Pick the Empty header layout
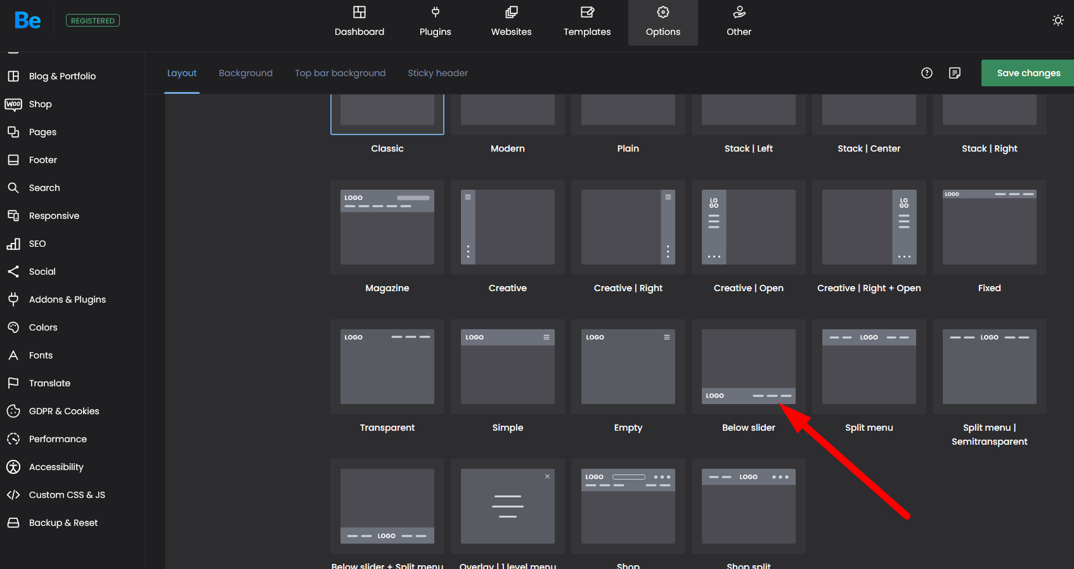 pyautogui.click(x=628, y=367)
